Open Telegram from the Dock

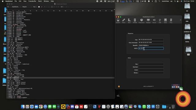[x=149, y=107]
